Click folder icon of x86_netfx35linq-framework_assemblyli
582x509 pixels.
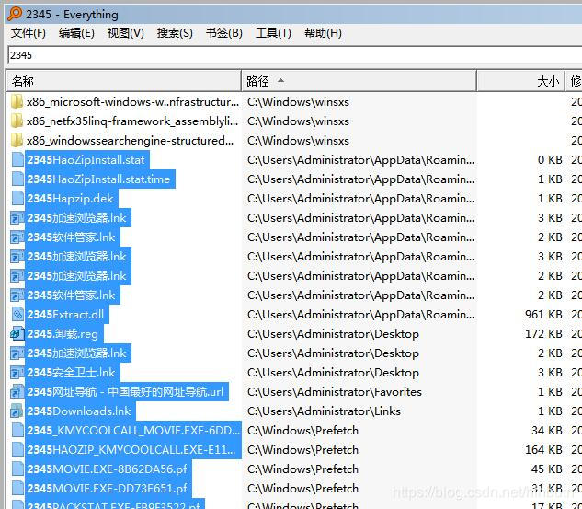[x=17, y=121]
